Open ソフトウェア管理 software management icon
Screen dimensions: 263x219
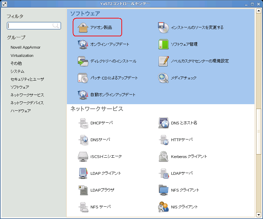tap(164, 44)
